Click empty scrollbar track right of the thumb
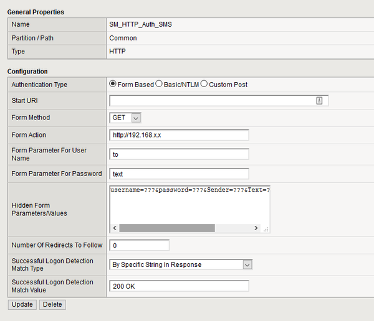Screen dimensions: 374x321 pyautogui.click(x=234, y=228)
